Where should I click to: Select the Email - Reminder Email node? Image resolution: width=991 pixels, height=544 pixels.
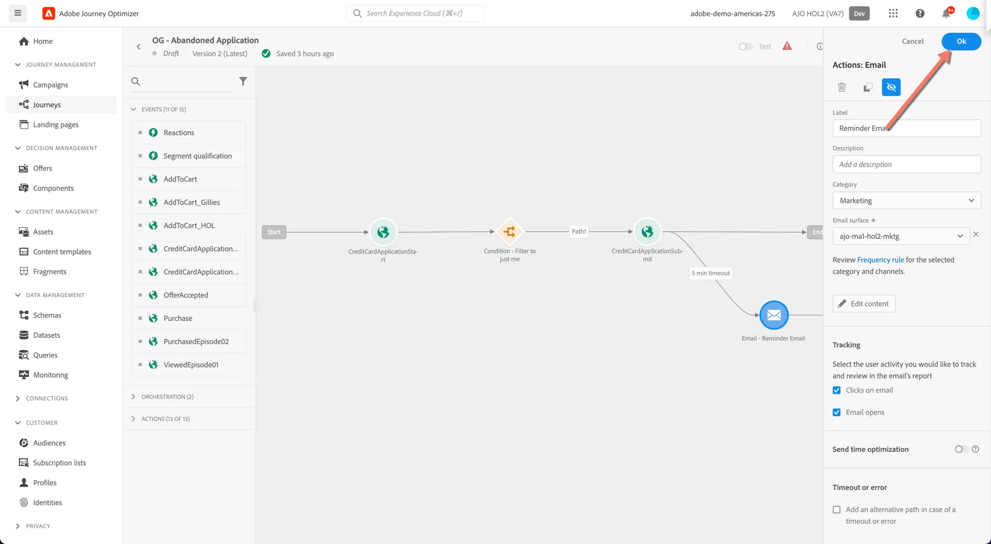774,315
